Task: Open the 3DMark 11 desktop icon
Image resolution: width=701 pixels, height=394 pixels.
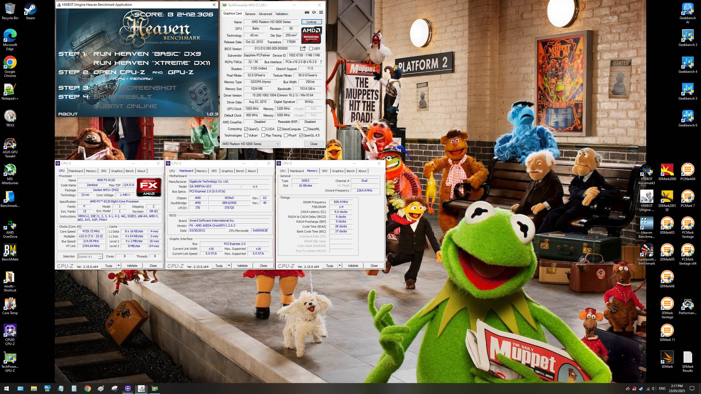Action: tap(667, 333)
